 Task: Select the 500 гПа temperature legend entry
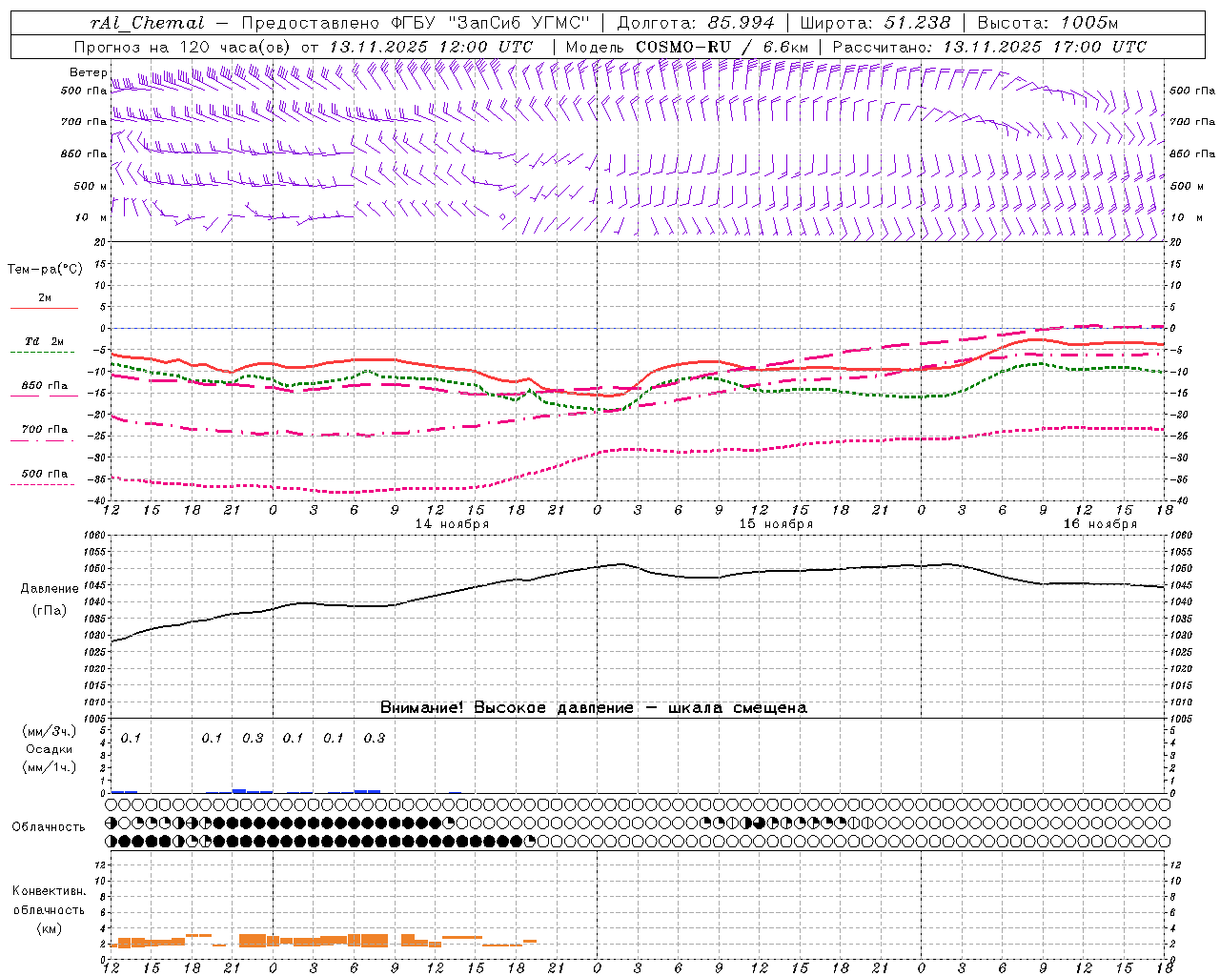click(45, 473)
